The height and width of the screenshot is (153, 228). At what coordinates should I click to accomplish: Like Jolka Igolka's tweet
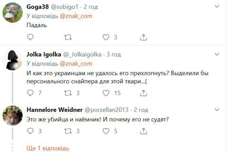(x=106, y=93)
